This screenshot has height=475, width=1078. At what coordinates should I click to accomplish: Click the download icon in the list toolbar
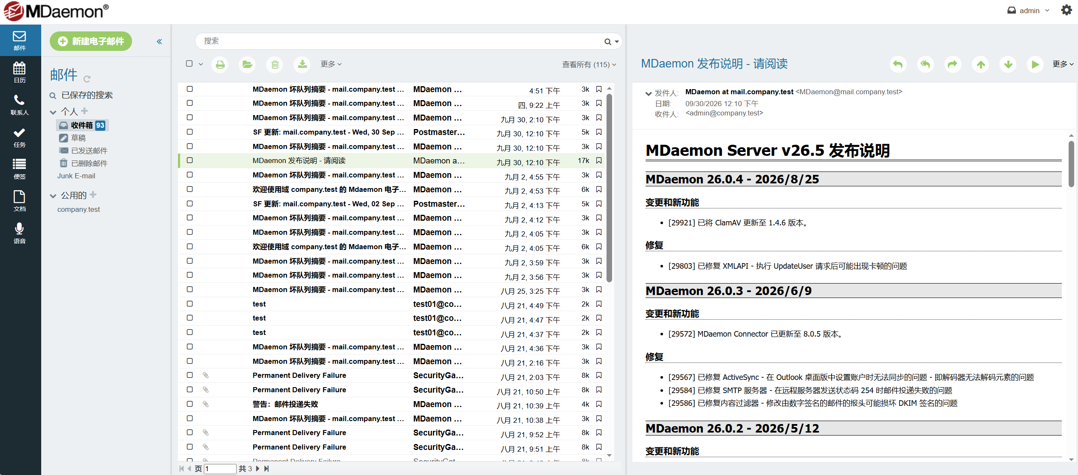pos(302,65)
